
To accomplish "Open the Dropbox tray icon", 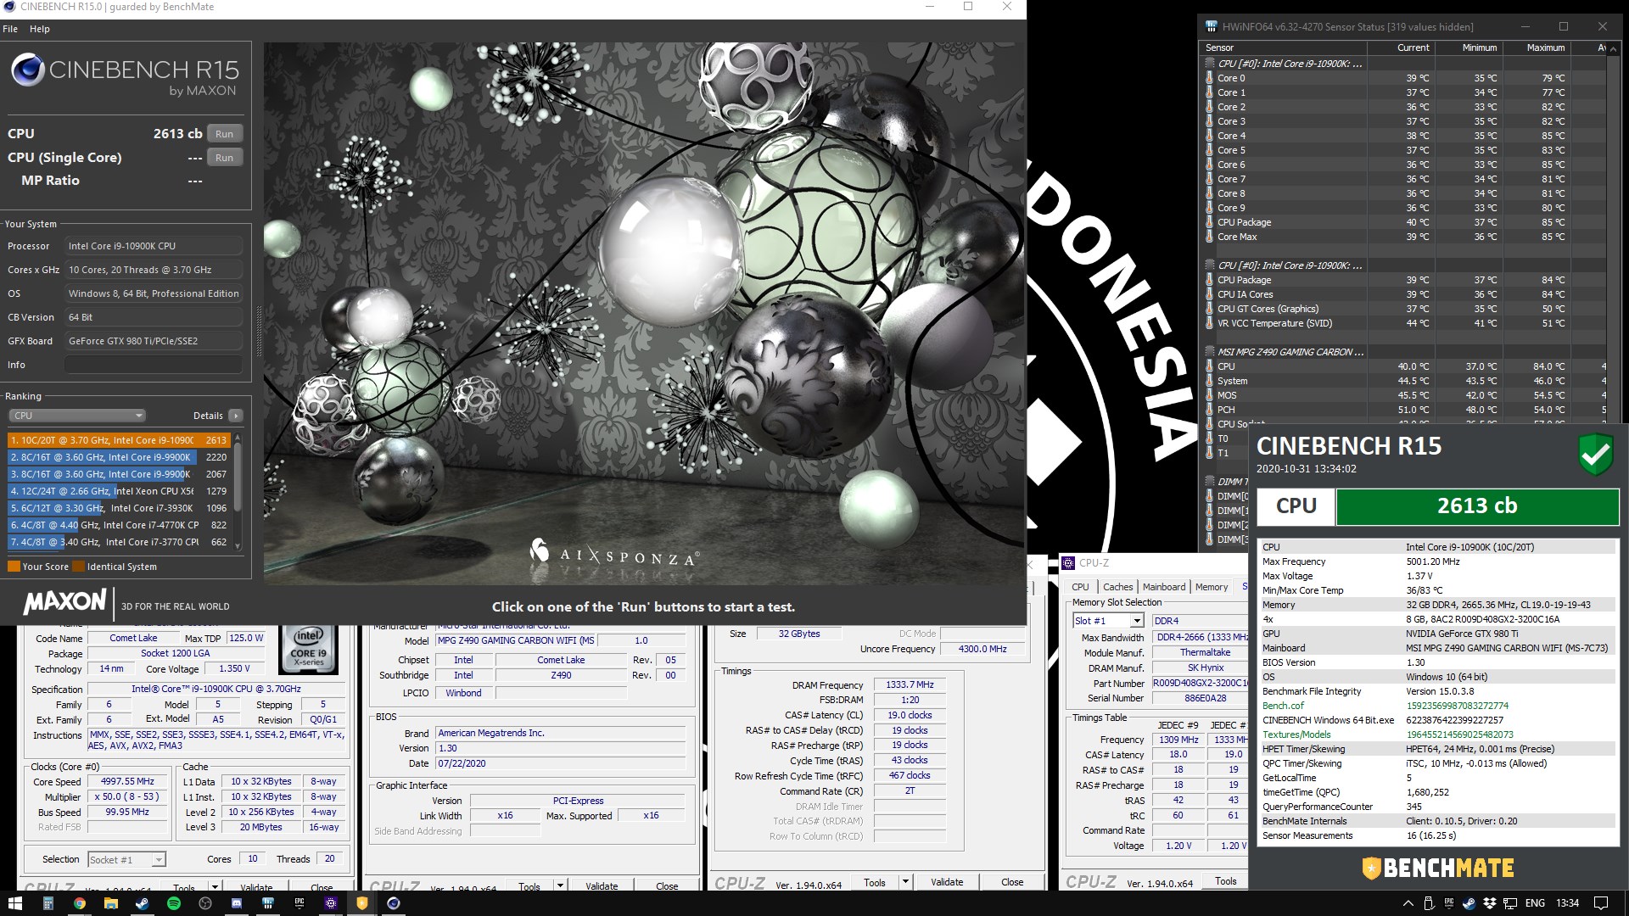I will 1489,903.
